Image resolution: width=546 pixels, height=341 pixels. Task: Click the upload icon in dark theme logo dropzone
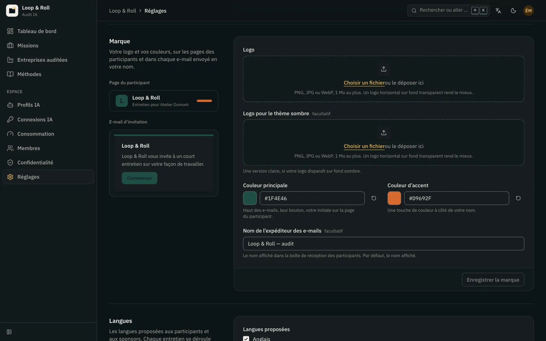click(384, 133)
